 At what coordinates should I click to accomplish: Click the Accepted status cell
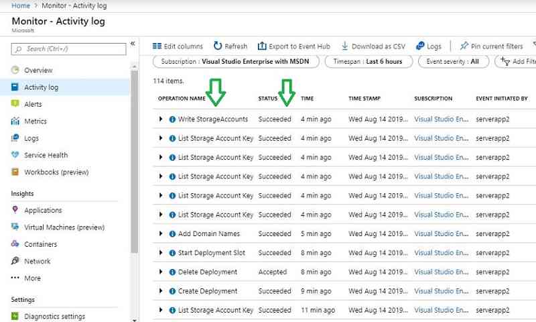click(272, 272)
